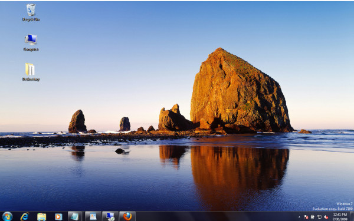This screenshot has height=221, width=354.
Task: Select the yellow folder desktop icon
Action: pyautogui.click(x=30, y=69)
